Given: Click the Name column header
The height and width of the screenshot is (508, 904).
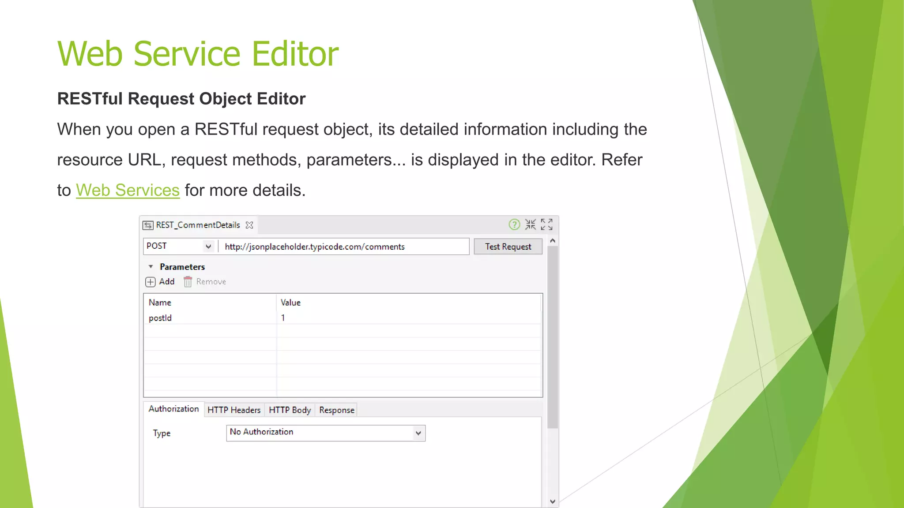Looking at the screenshot, I should (210, 303).
